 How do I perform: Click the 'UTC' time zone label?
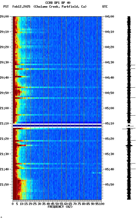(x=105, y=7)
